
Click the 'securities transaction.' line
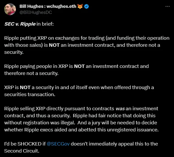pyautogui.click(x=29, y=95)
